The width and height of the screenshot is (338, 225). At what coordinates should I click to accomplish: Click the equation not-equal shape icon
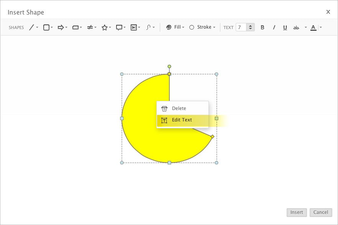pyautogui.click(x=90, y=28)
